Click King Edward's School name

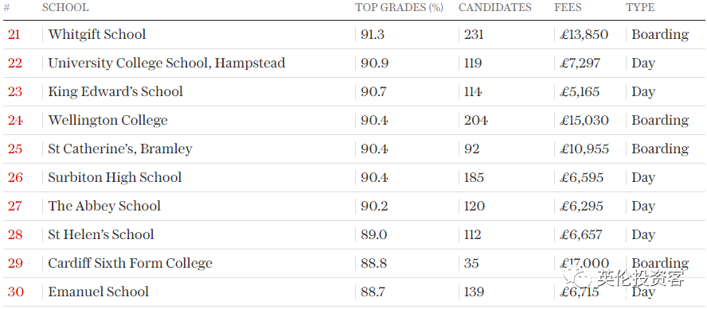(x=115, y=91)
